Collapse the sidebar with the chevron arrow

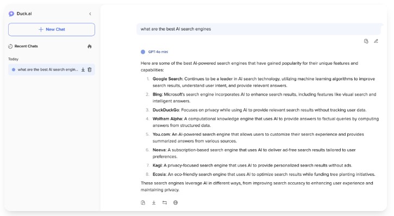(x=90, y=14)
